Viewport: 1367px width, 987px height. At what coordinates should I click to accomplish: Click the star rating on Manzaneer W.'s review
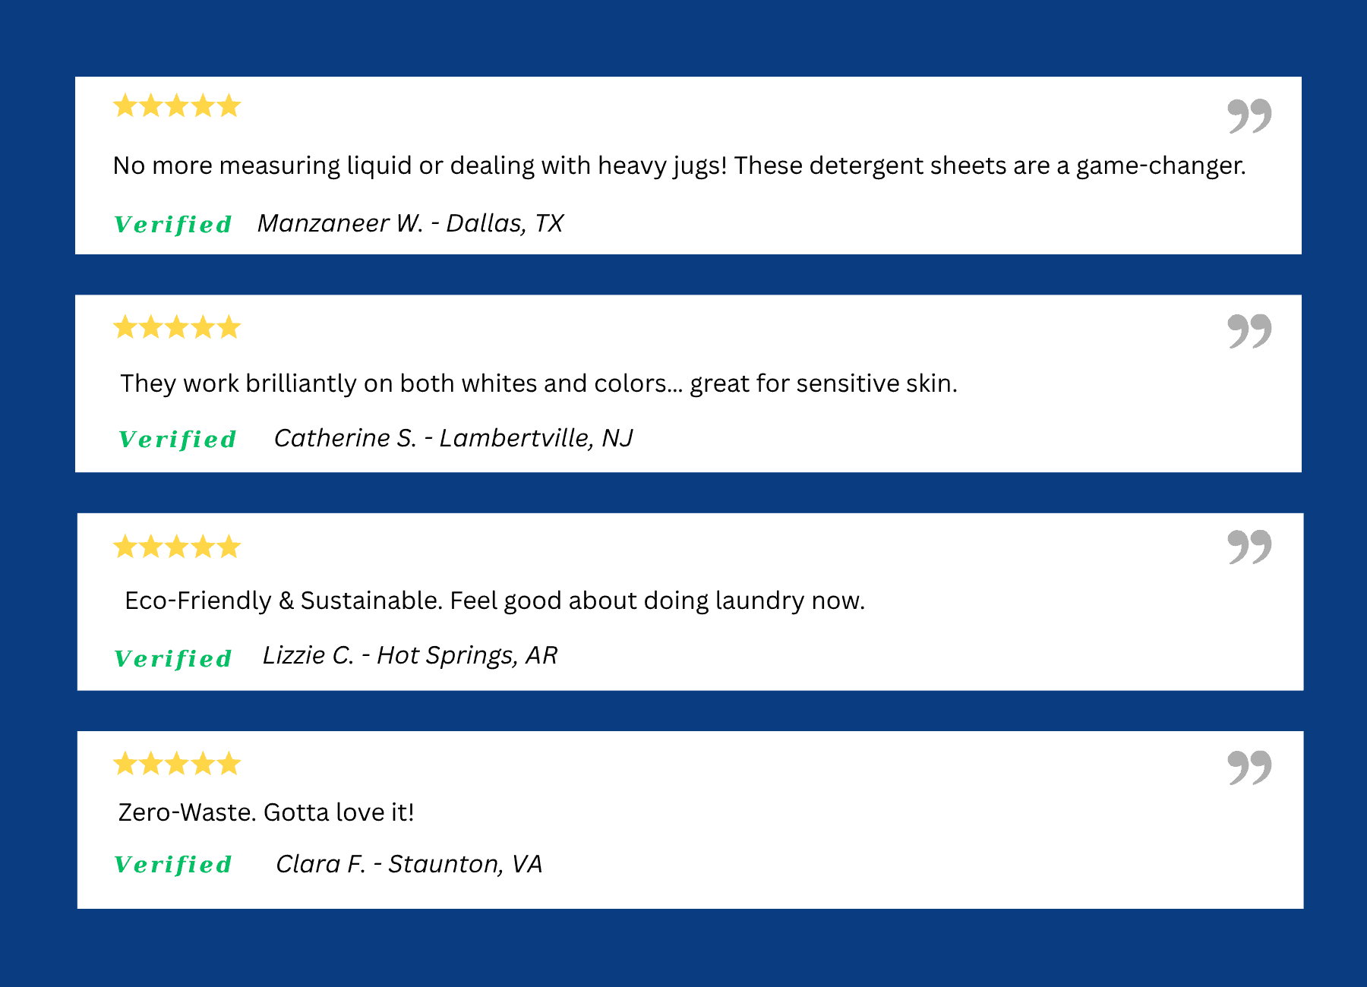[x=177, y=106]
